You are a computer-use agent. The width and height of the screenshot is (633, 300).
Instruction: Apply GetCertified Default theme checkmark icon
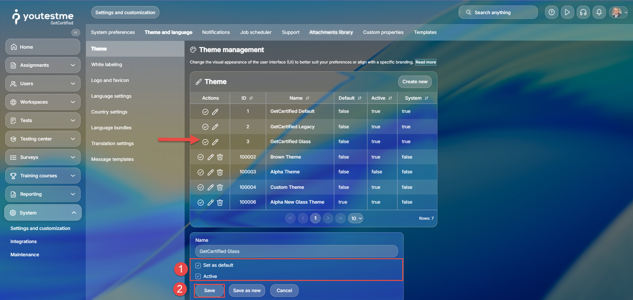coord(205,112)
